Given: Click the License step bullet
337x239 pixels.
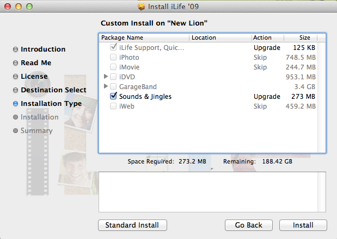Looking at the screenshot, I should (16, 77).
